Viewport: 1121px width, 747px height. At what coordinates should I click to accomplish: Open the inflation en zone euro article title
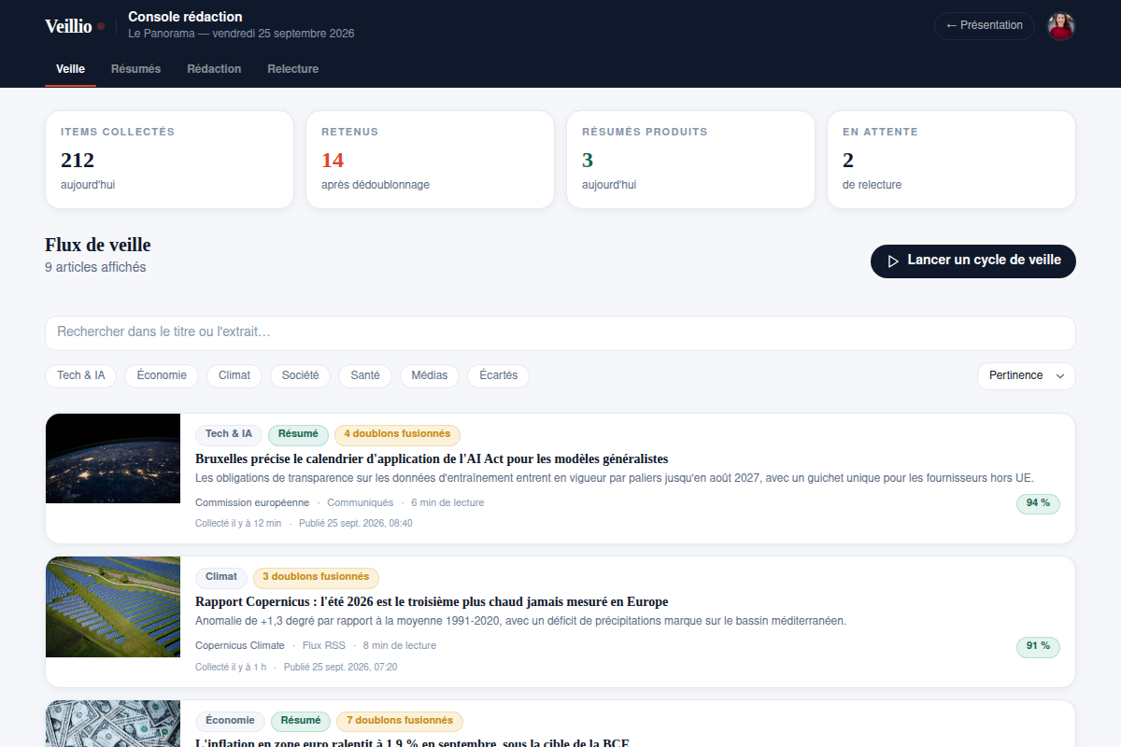(x=412, y=742)
